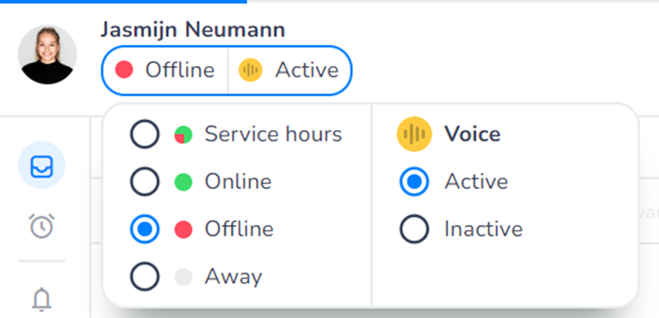659x318 pixels.
Task: Click the green and red Service hours dot
Action: [x=183, y=135]
